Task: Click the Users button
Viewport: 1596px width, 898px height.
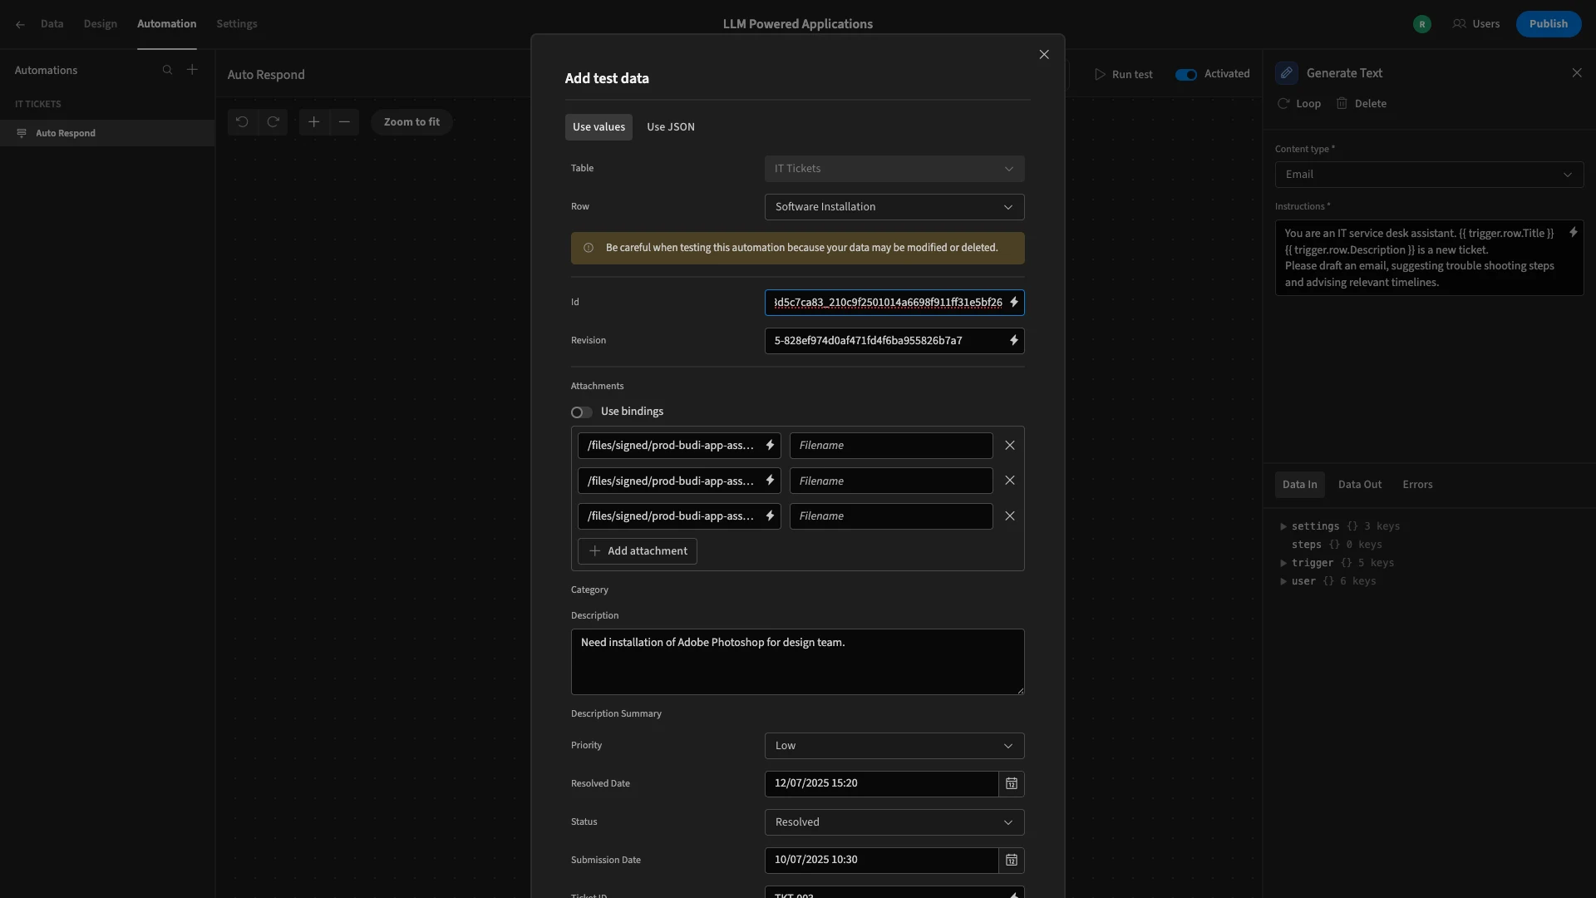Action: click(x=1476, y=24)
